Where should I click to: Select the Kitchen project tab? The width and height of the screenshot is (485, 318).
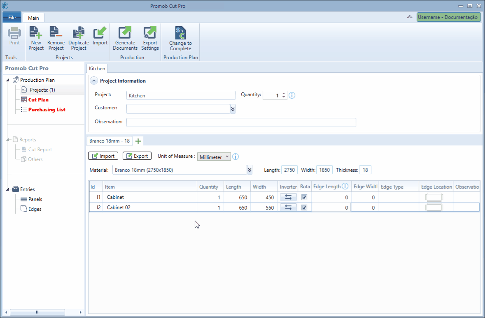click(97, 69)
